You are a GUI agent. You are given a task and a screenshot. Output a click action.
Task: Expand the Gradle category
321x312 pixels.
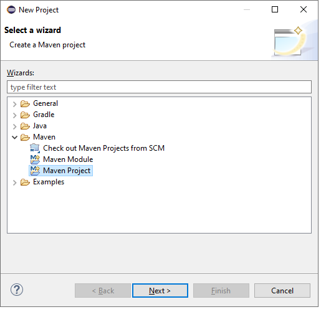(14, 115)
